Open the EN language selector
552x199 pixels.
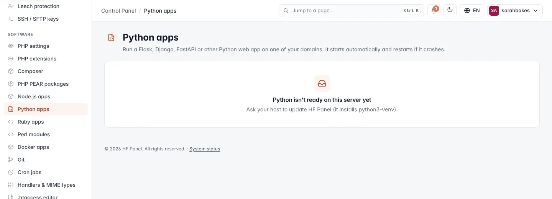[472, 11]
